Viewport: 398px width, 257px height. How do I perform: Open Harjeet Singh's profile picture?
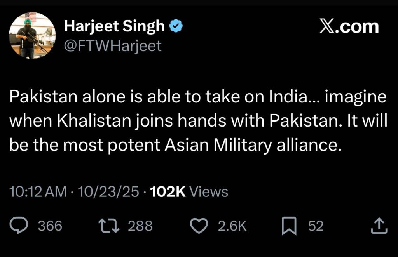(x=33, y=35)
